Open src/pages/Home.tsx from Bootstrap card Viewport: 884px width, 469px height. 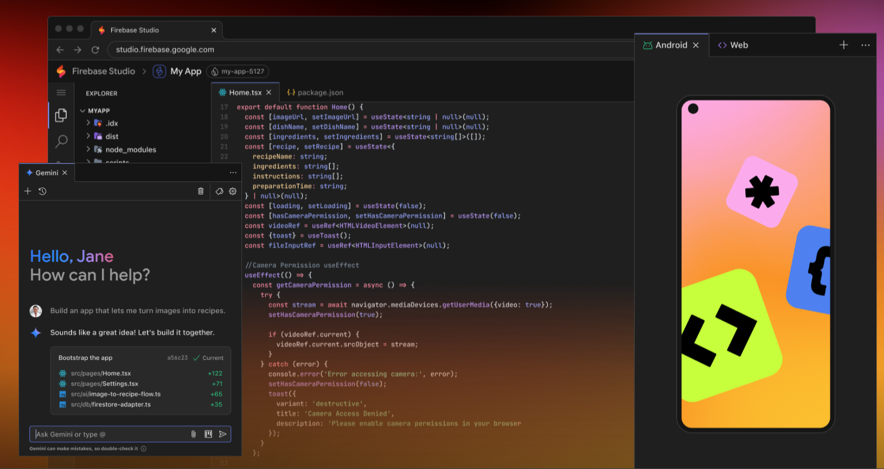(x=101, y=374)
